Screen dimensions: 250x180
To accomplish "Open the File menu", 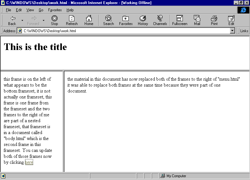I will (x=8, y=10).
